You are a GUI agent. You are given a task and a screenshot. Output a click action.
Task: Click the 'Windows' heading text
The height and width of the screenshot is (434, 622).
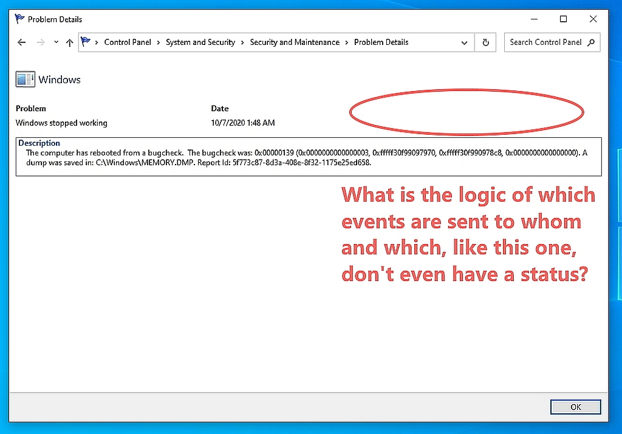(x=60, y=80)
